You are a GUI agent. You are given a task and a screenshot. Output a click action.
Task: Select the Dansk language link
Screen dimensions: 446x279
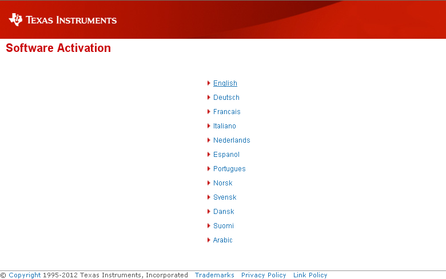pos(224,212)
